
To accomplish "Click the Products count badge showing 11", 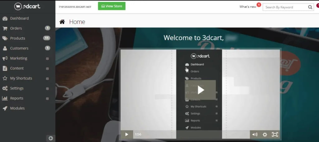I will click(47, 38).
